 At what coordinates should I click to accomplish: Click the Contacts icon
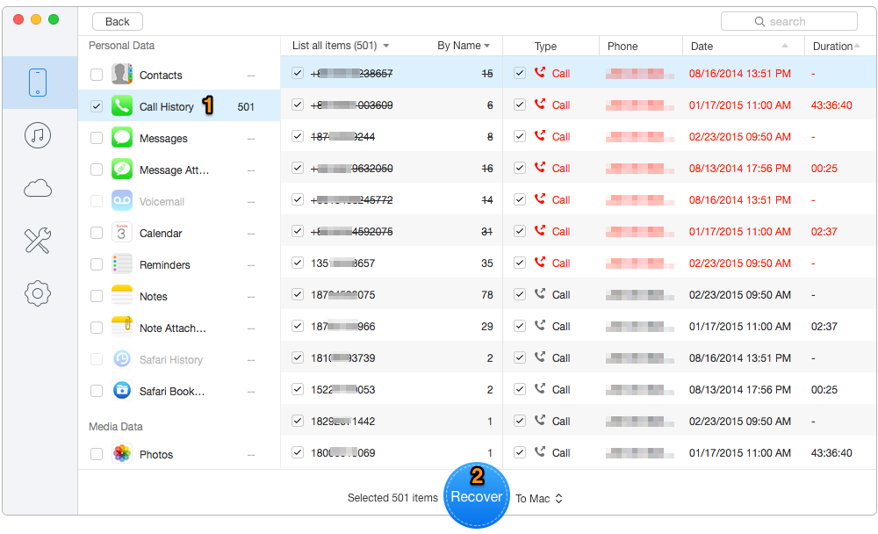point(121,74)
